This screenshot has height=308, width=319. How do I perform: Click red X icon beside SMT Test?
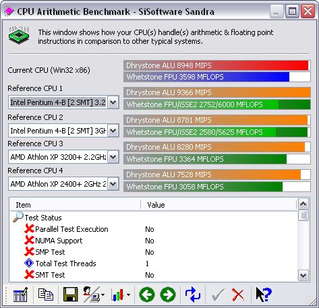[29, 275]
